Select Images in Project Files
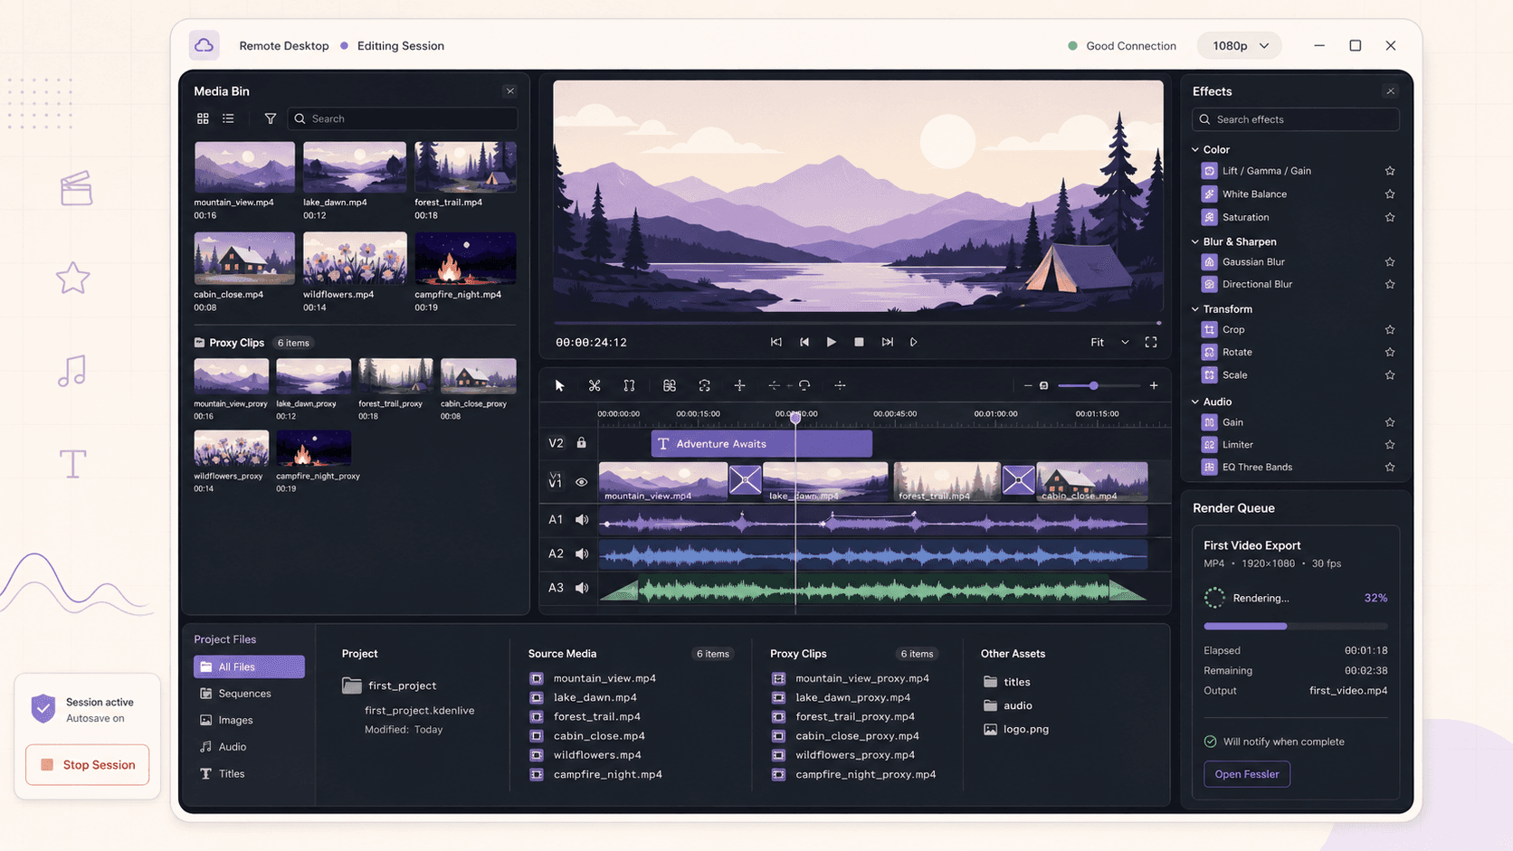Screen dimensions: 1513x851 pyautogui.click(x=226, y=720)
